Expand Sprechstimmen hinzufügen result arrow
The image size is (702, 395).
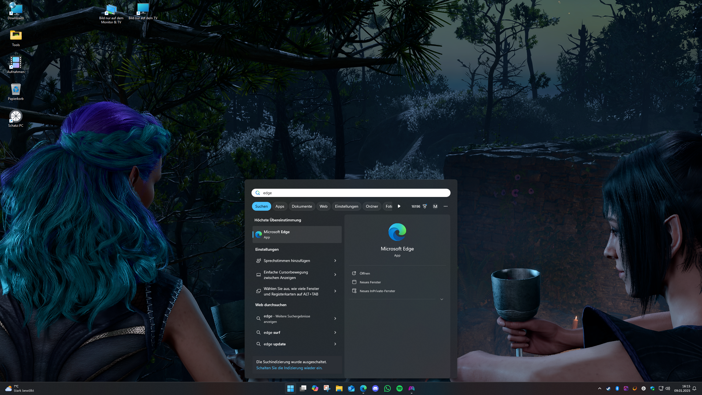click(x=335, y=261)
